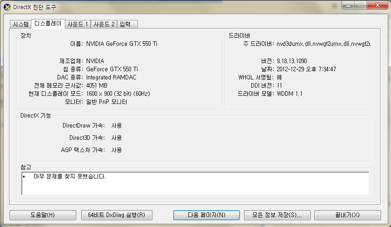Click main driver nvd3dumx.dll value
391x227 pixels.
pyautogui.click(x=324, y=44)
